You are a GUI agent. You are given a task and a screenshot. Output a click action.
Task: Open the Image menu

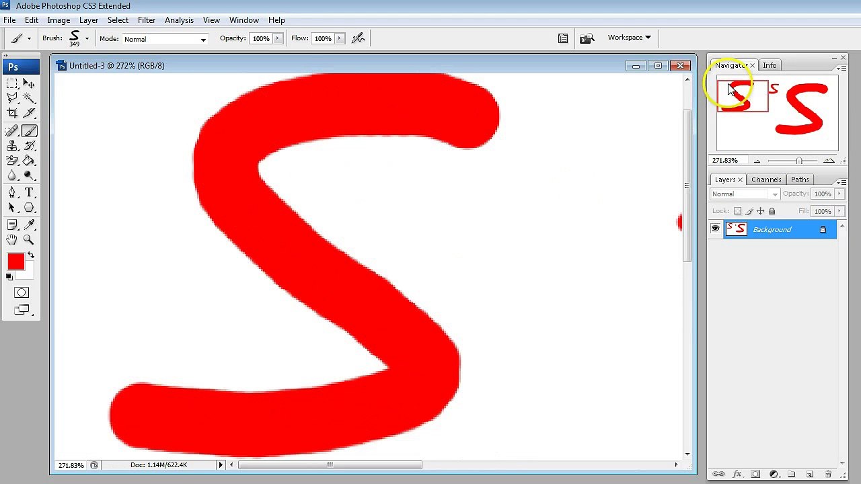coord(59,20)
